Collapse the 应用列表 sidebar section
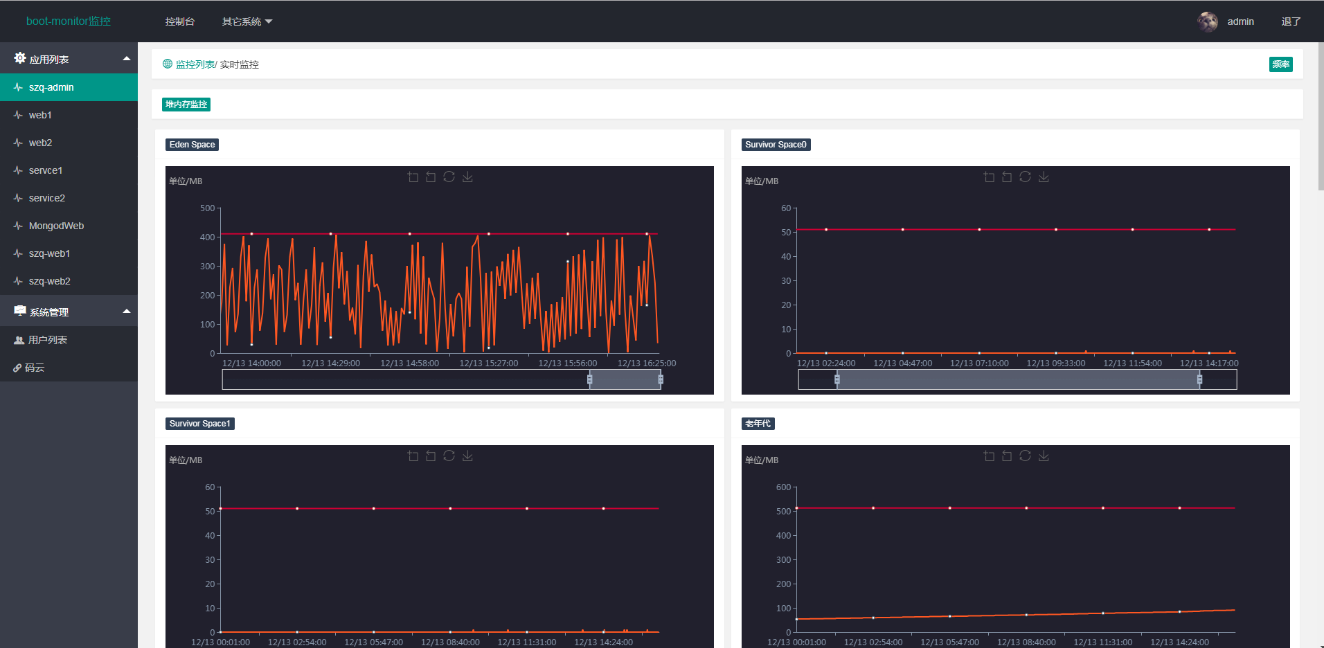 69,59
